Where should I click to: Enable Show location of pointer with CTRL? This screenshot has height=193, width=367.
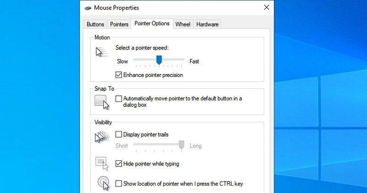(x=119, y=183)
